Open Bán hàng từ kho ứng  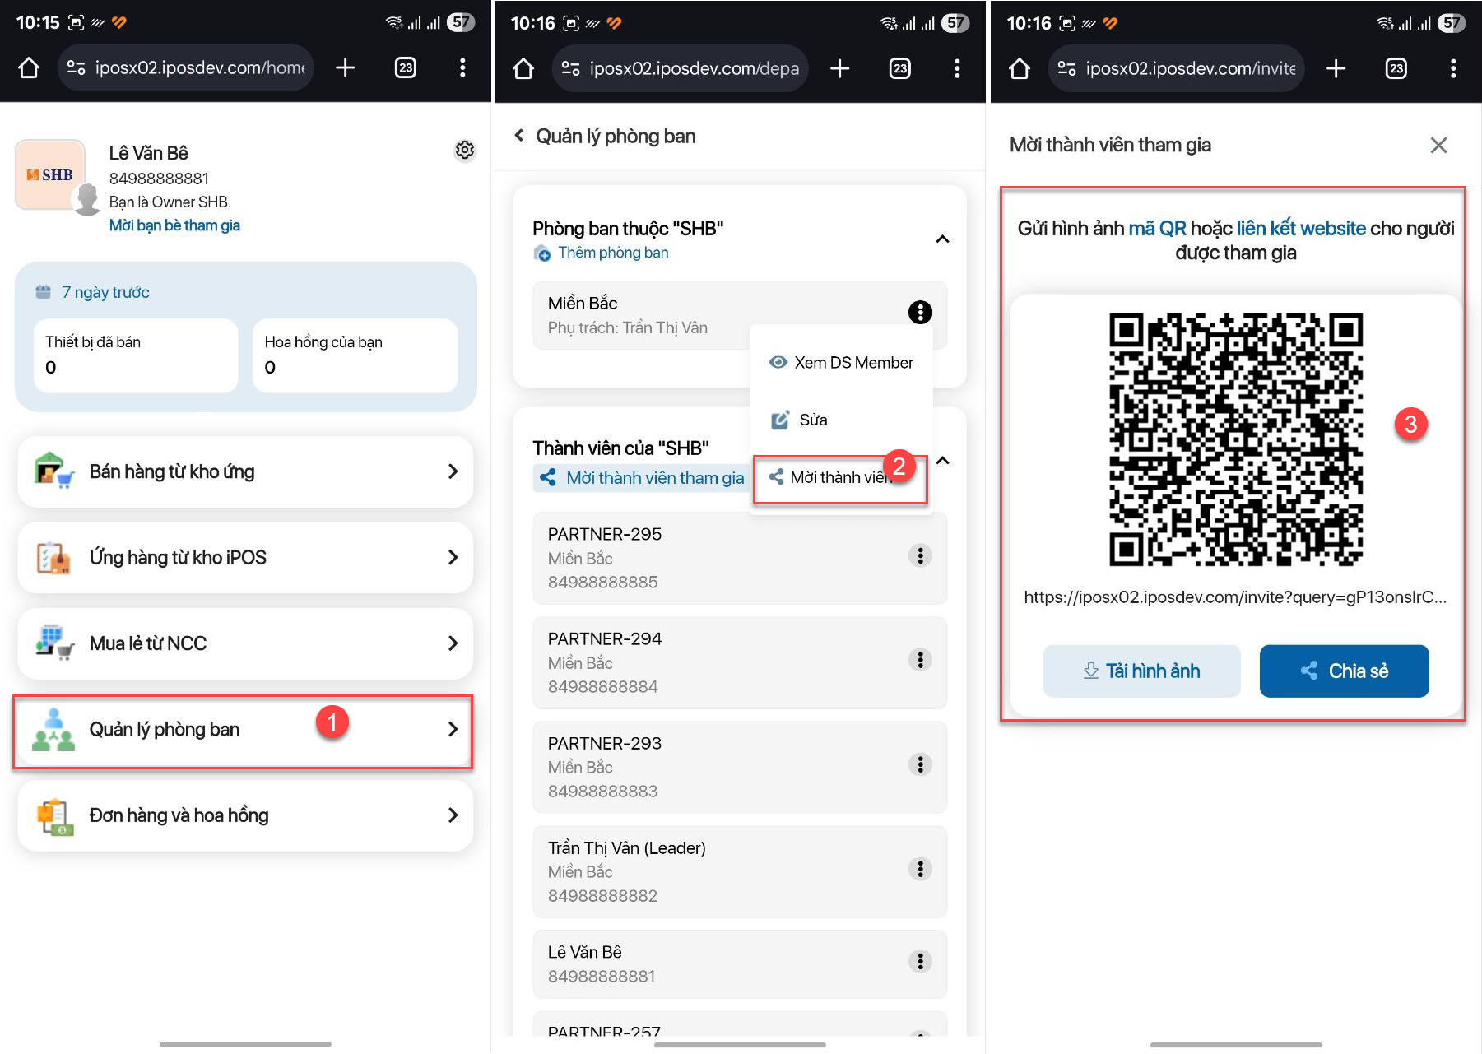245,471
